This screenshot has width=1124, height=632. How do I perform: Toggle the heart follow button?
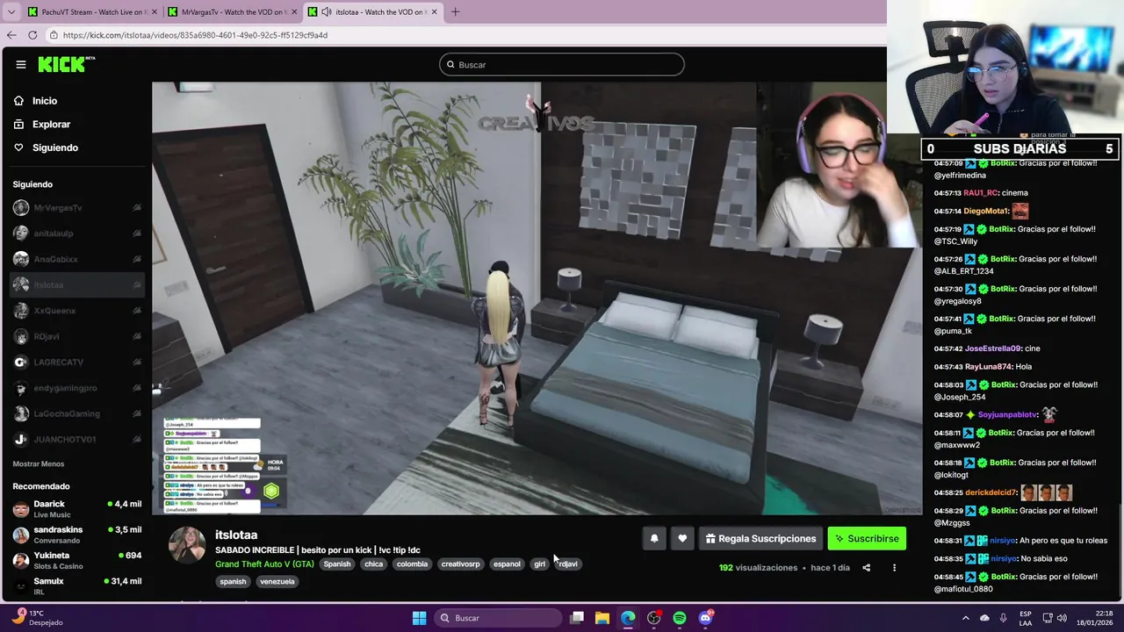point(682,539)
